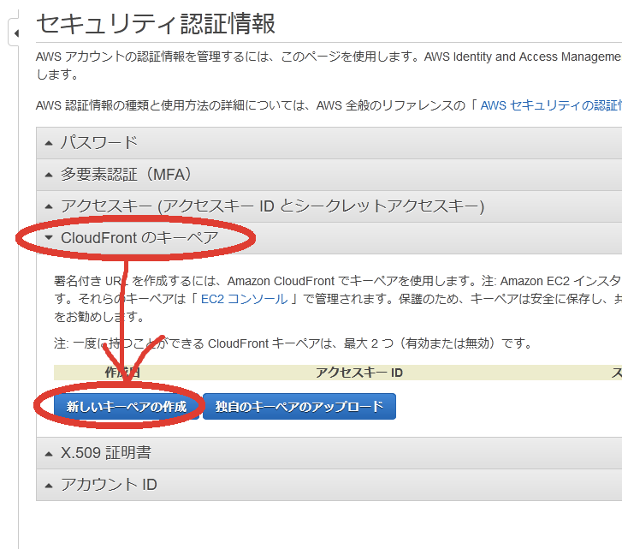
Task: Expand the アカウント ID section
Action: pos(329,485)
